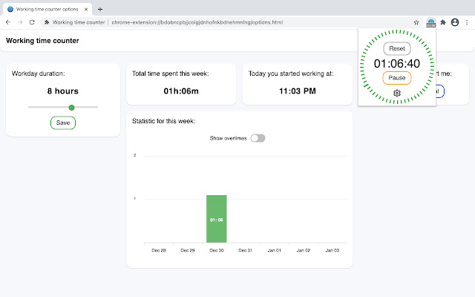Open settings via the popup gear icon
The height and width of the screenshot is (297, 475).
click(397, 93)
